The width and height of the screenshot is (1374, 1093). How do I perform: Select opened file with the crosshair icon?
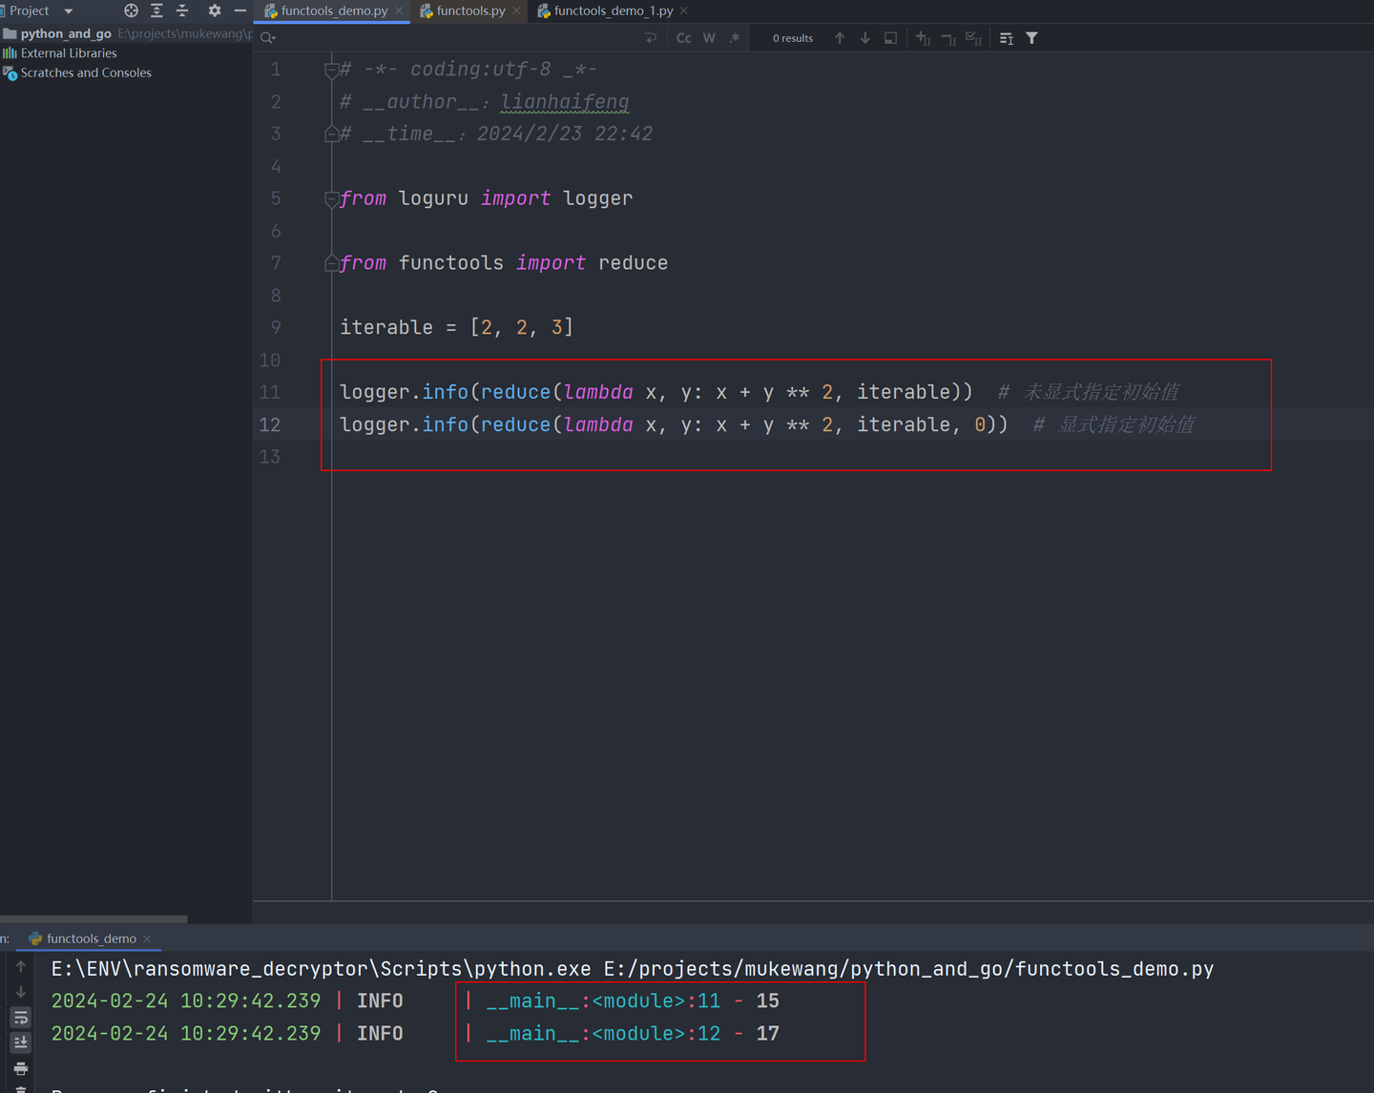(x=131, y=10)
